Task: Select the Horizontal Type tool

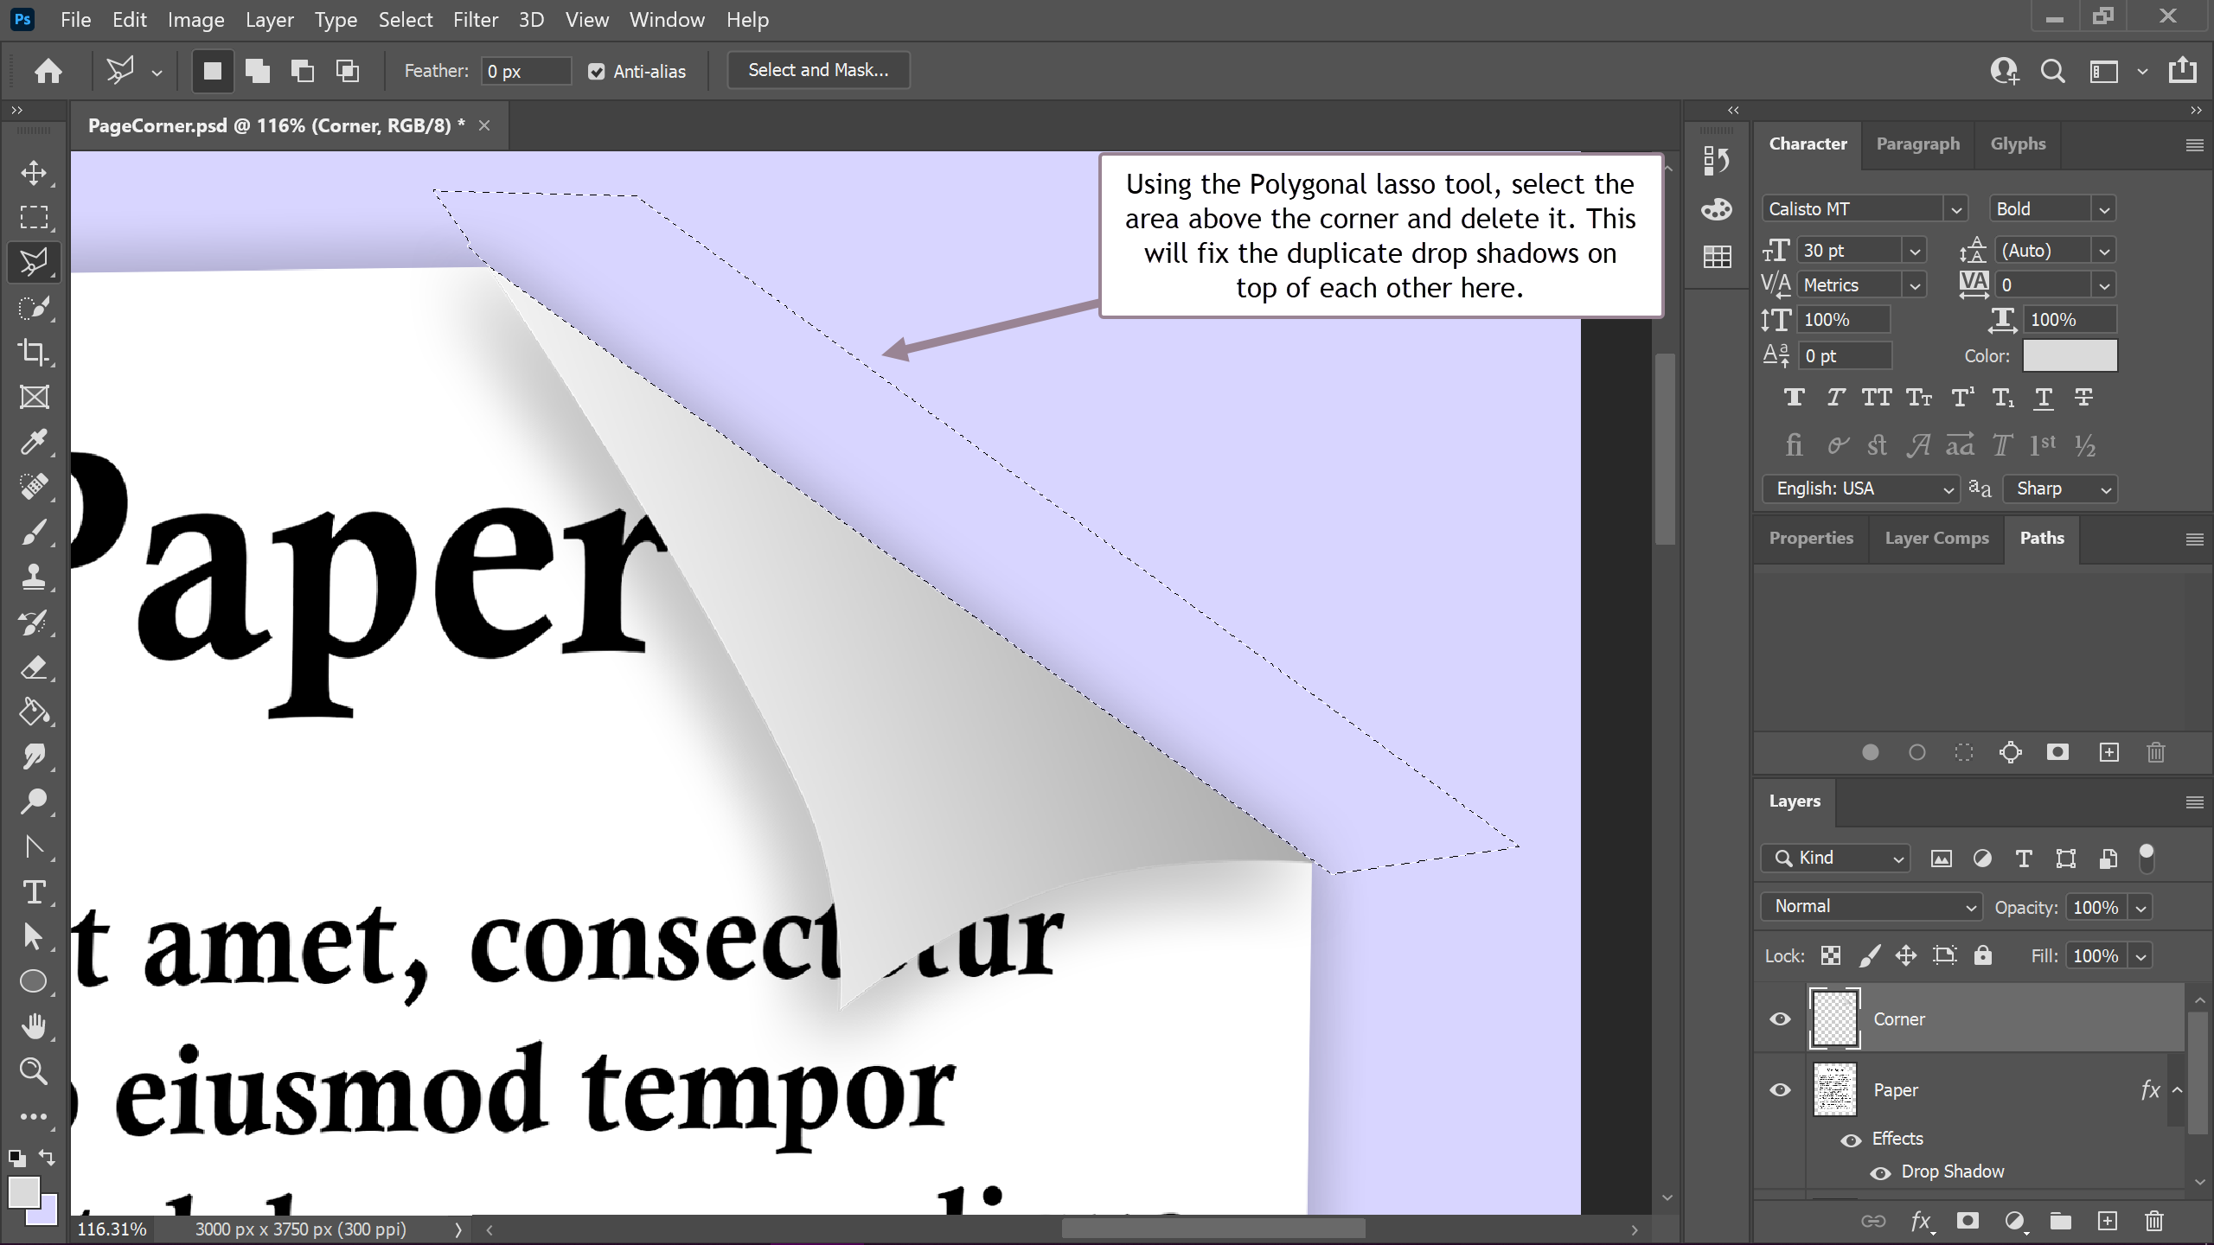Action: coord(34,891)
